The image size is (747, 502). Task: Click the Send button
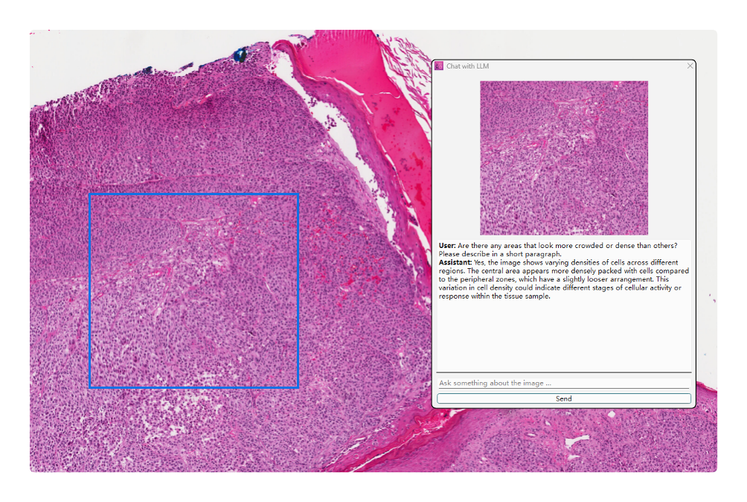563,398
